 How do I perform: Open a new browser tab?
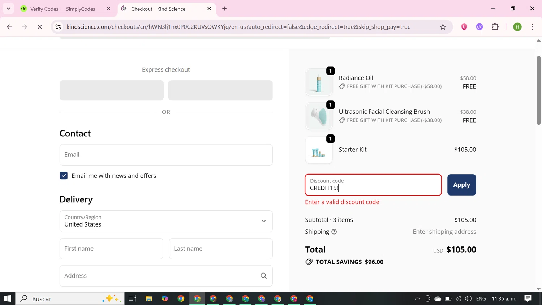point(224,9)
